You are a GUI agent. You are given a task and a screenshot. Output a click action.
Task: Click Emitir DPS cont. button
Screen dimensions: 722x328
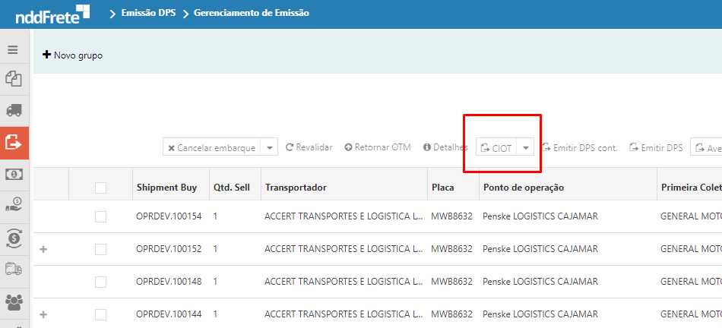580,148
